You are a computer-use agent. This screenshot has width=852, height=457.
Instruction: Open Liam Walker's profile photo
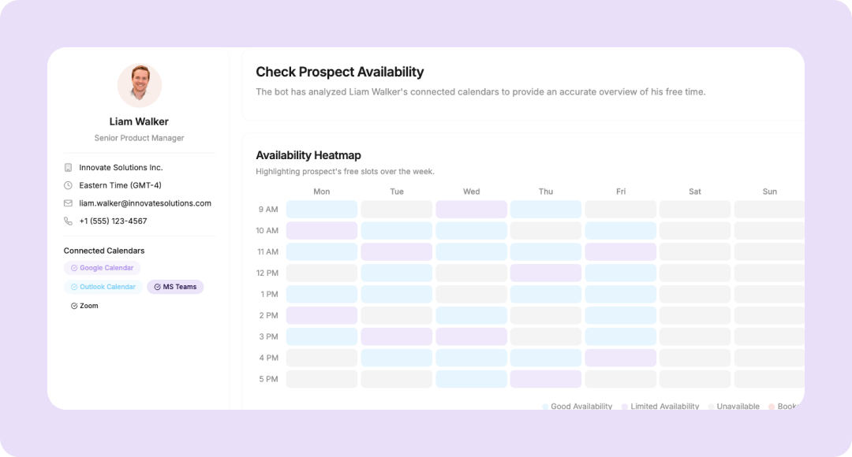[x=140, y=85]
